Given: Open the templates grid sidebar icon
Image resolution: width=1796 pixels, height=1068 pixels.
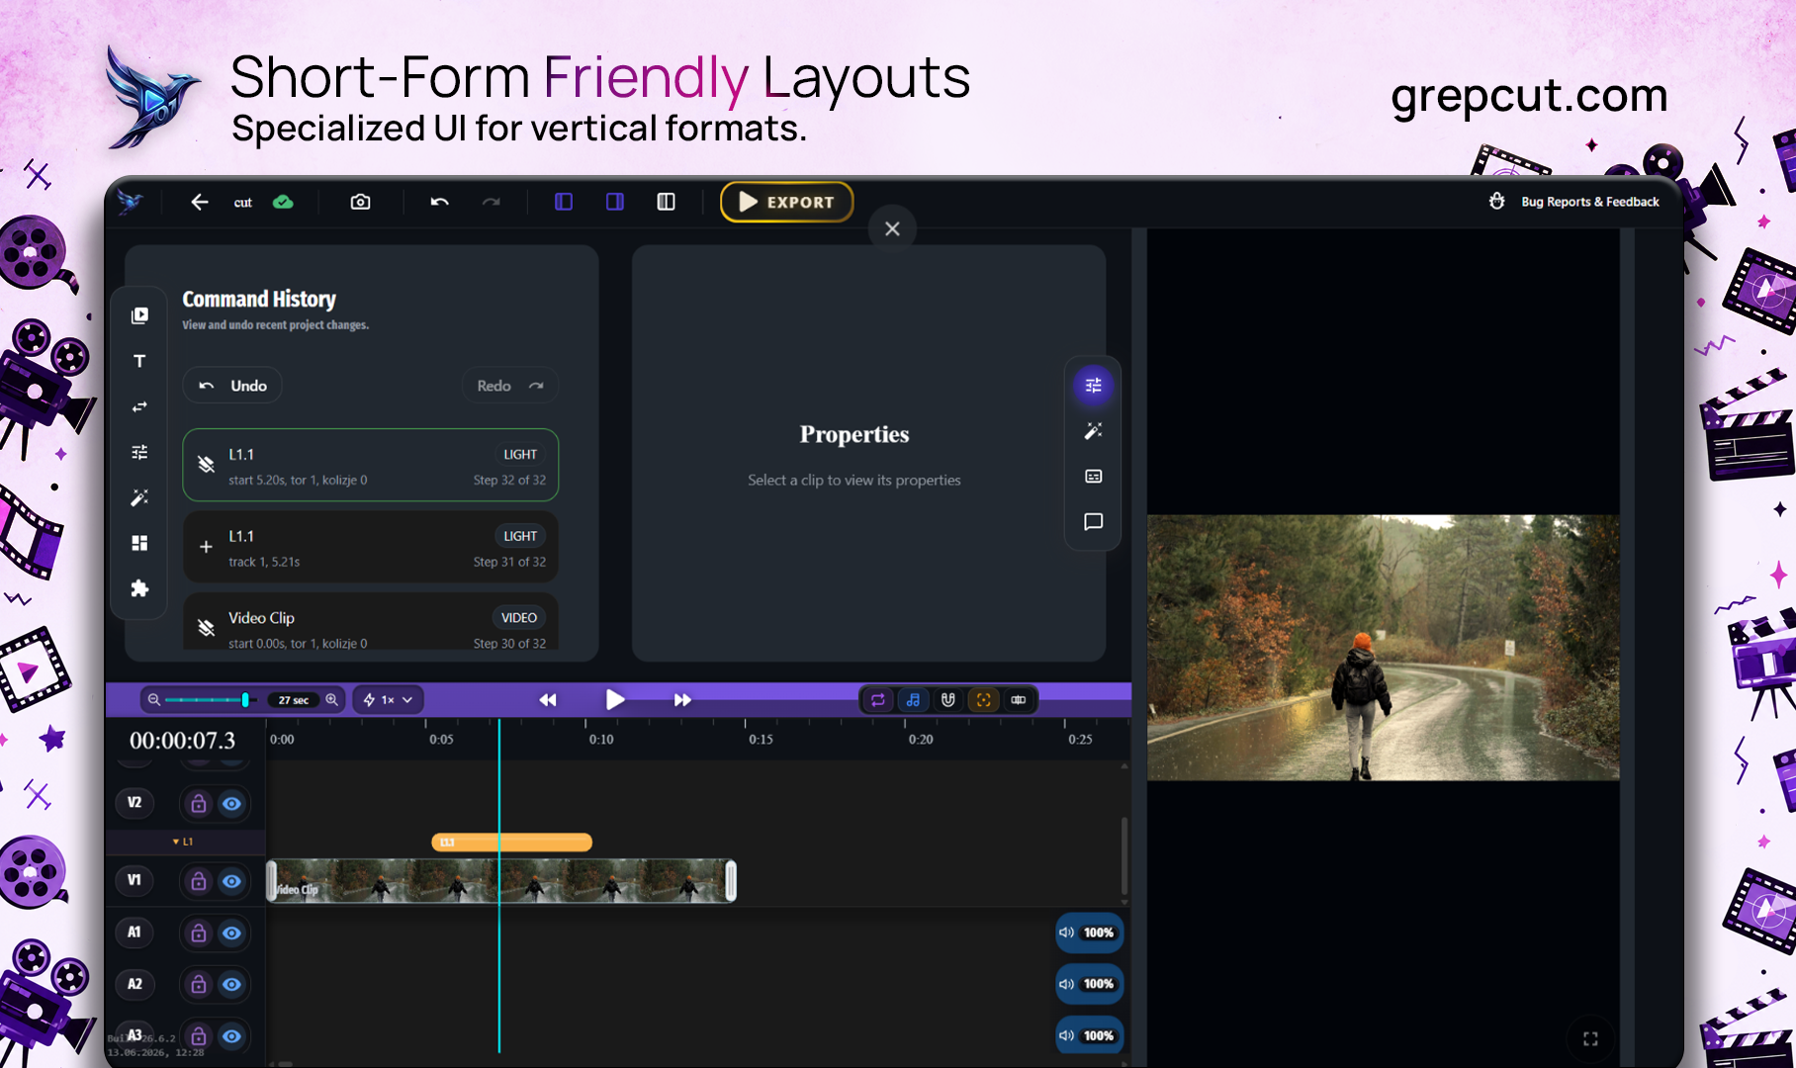Looking at the screenshot, I should pos(139,543).
